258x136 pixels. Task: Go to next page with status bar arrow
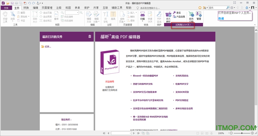click(x=134, y=133)
